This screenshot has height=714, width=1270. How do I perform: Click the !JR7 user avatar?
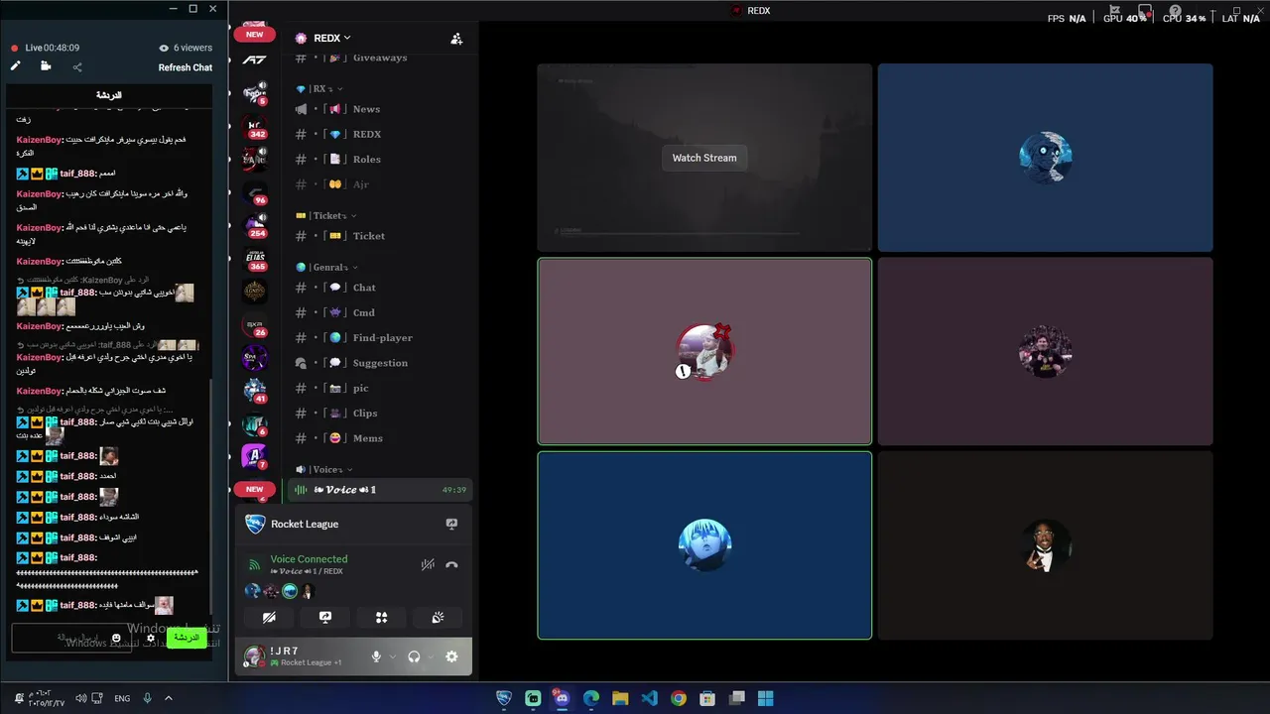pyautogui.click(x=254, y=656)
